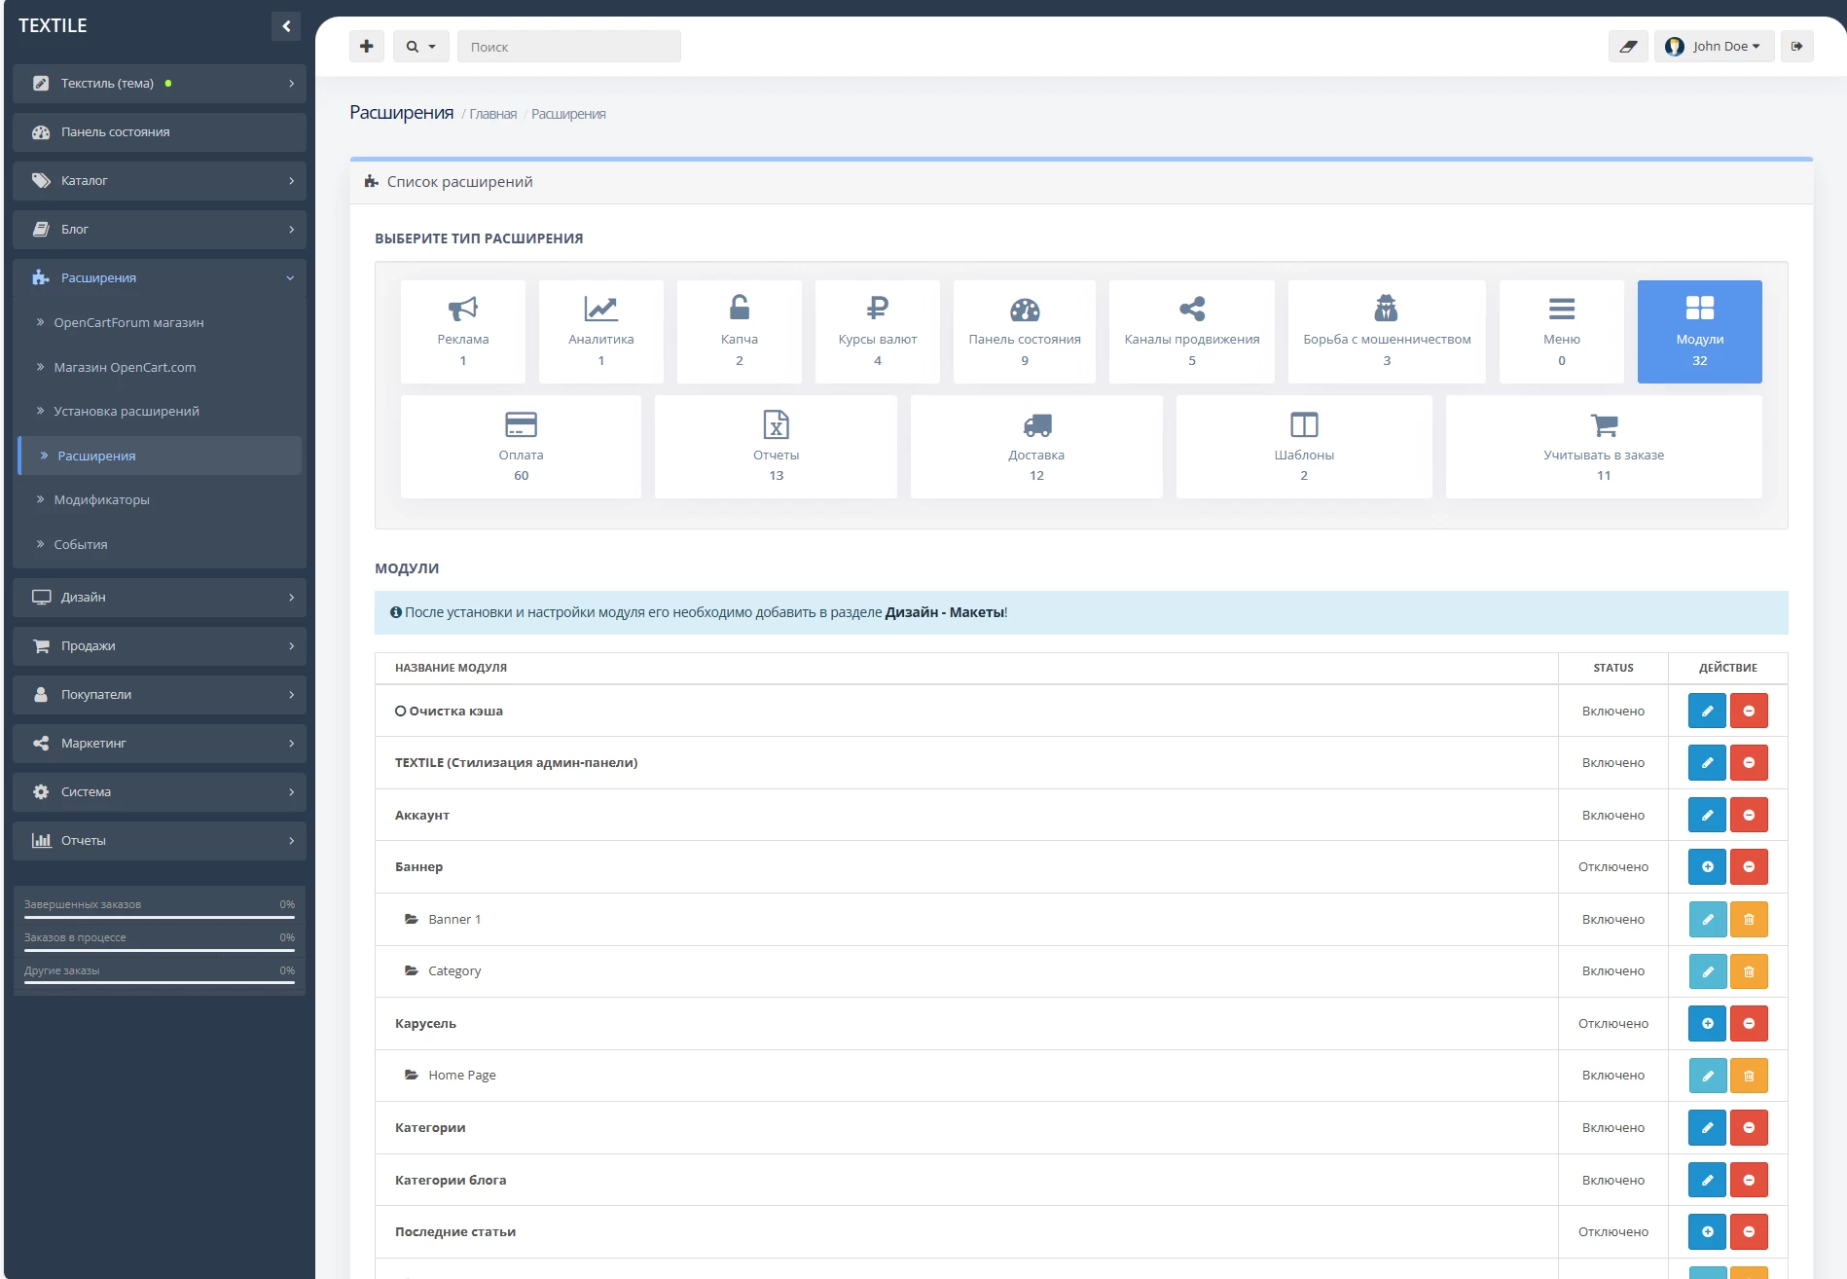Expand the Продажи sidebar menu
Screen dimensions: 1847x1279
[160, 646]
